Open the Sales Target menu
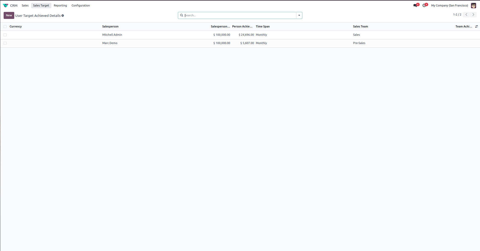This screenshot has width=480, height=251. pyautogui.click(x=41, y=5)
